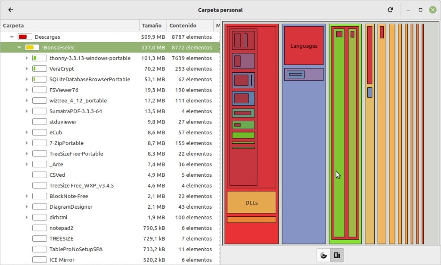This screenshot has width=441, height=265.
Task: Switch to the rings chart view
Action: pos(324,255)
